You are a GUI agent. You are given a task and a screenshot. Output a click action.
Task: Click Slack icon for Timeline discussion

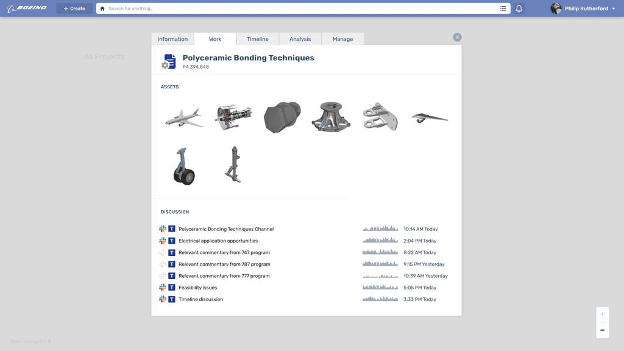pyautogui.click(x=162, y=299)
